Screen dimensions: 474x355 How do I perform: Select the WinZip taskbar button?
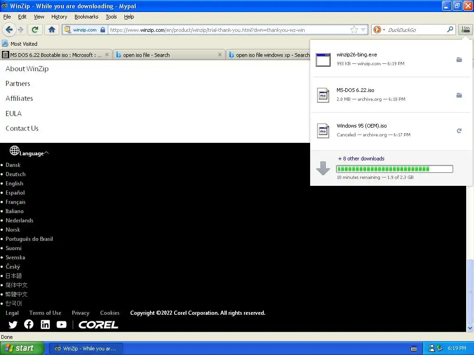coord(86,349)
